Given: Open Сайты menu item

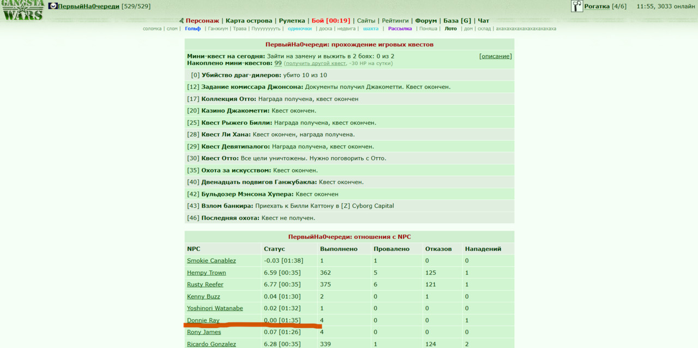Looking at the screenshot, I should pyautogui.click(x=366, y=21).
